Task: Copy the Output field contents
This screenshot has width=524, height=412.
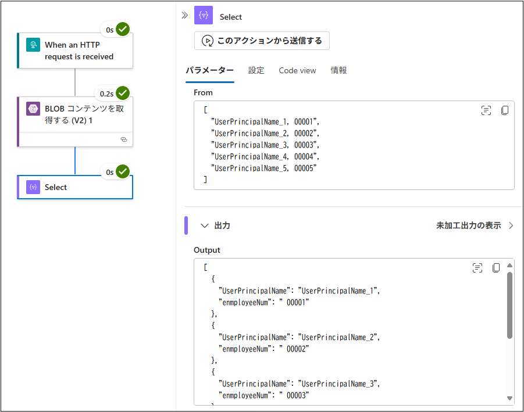Action: point(496,268)
